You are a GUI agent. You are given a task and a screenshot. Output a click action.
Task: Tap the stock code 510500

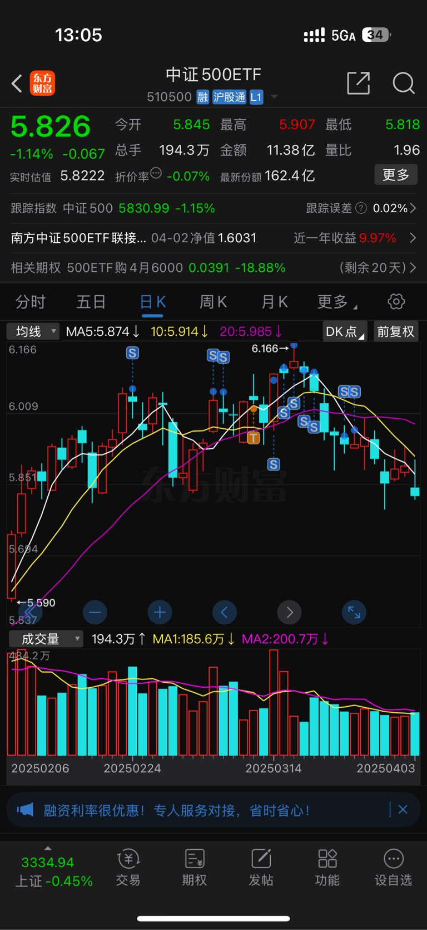point(169,97)
